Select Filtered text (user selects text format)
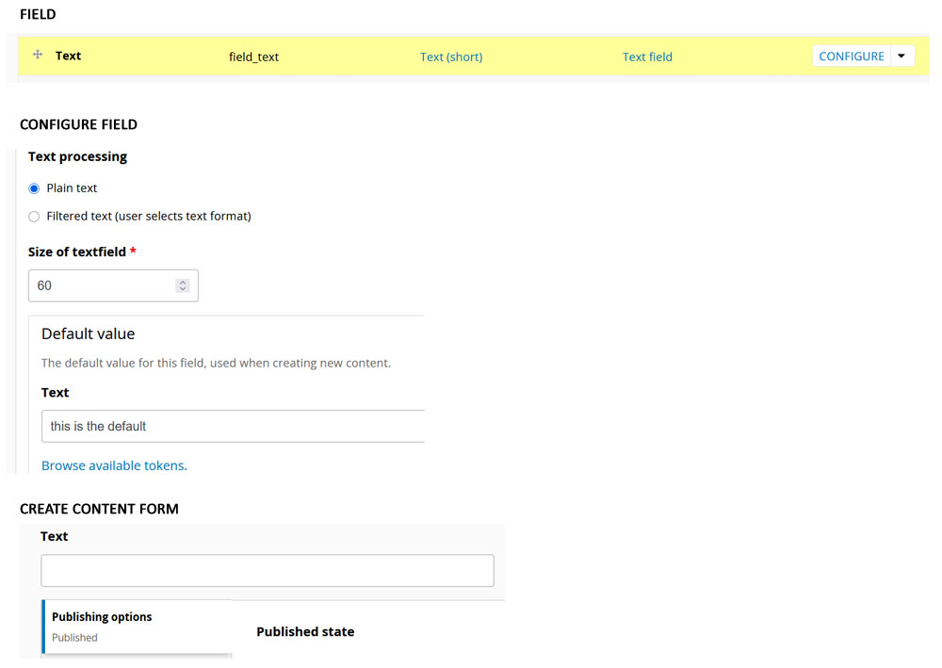The image size is (942, 668). [x=34, y=217]
